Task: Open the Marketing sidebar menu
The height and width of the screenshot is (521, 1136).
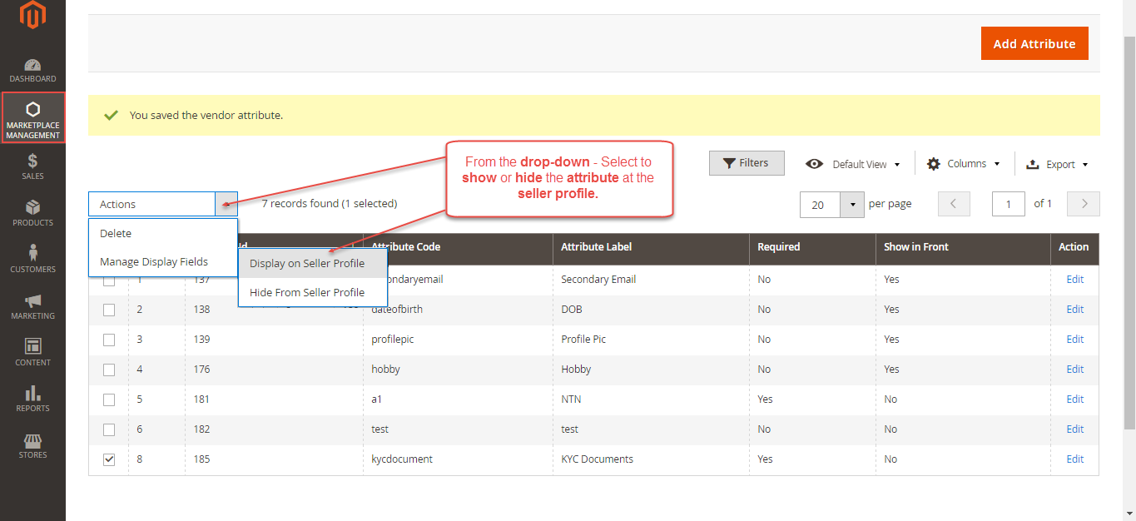Action: pos(32,305)
